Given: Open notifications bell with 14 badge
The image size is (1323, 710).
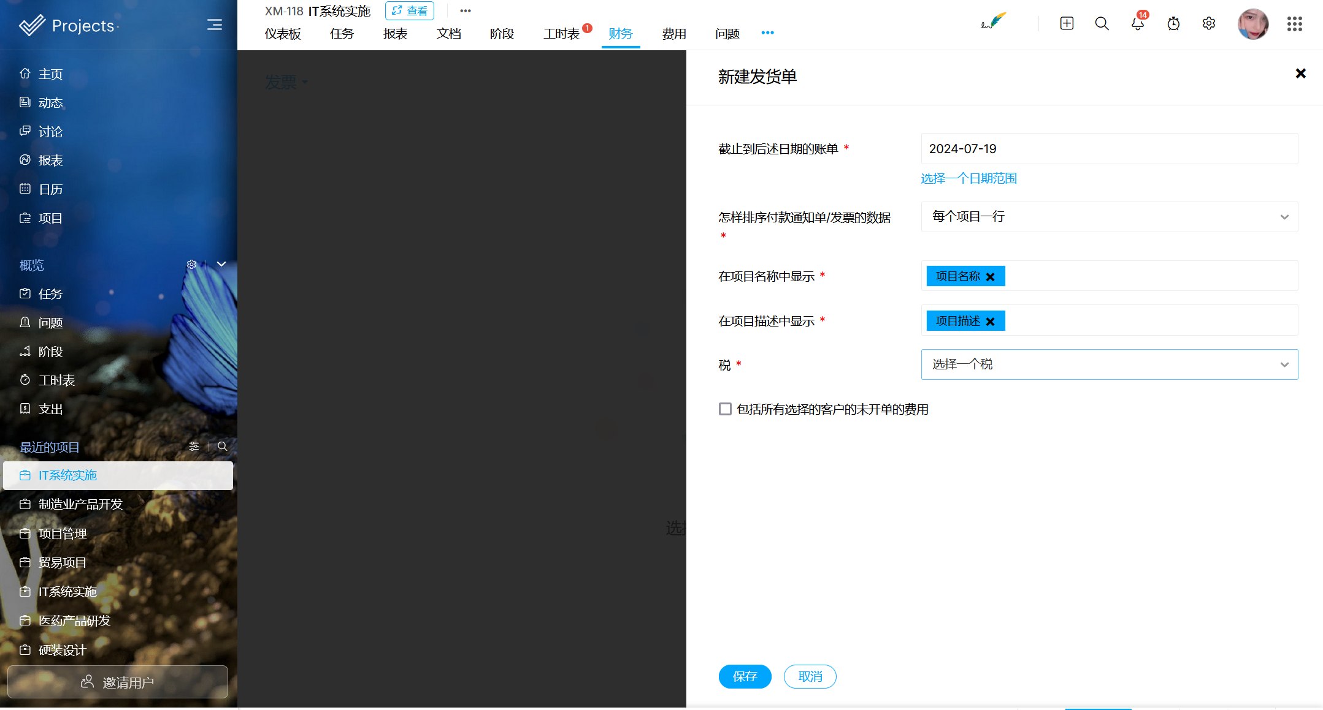Looking at the screenshot, I should (x=1138, y=23).
